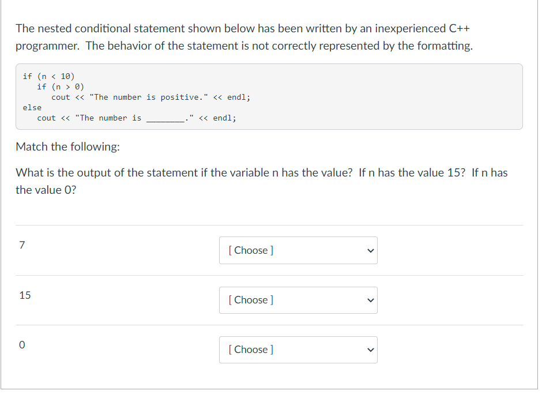
Task: Click the code line "if (n < 10)"
Action: coord(49,76)
